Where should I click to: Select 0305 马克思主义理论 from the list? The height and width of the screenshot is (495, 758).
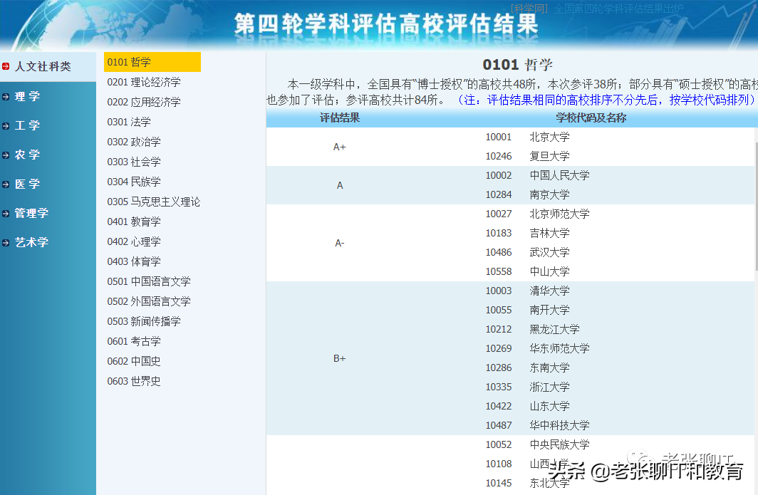click(x=152, y=202)
